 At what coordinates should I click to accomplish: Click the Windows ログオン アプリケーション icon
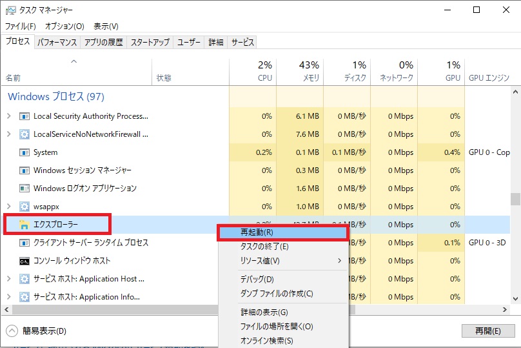25,189
